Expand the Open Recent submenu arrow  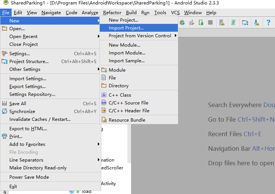(99, 36)
